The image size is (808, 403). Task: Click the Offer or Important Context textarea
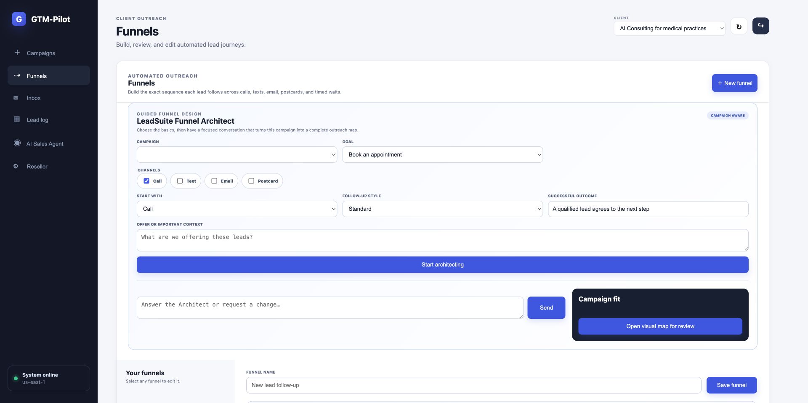(443, 240)
